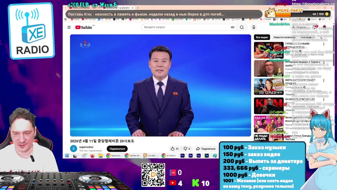Open the 'еда из 90' video thumbnail
This screenshot has height=190, width=337.
tap(269, 124)
